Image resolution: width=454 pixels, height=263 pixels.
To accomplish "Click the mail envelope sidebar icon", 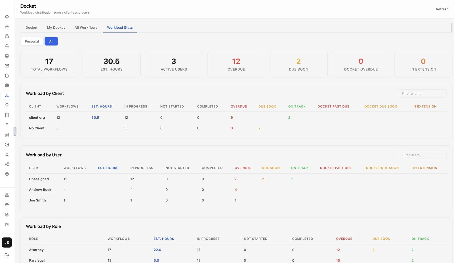I will tap(7, 66).
